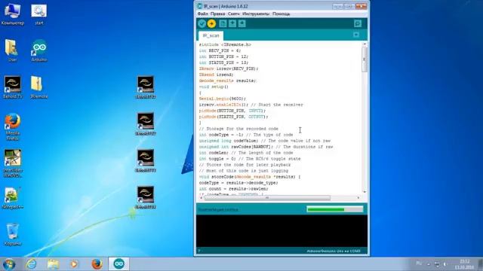Screen dimensions: 483x271
Task: Open the Serial Monitor icon
Action: click(357, 23)
